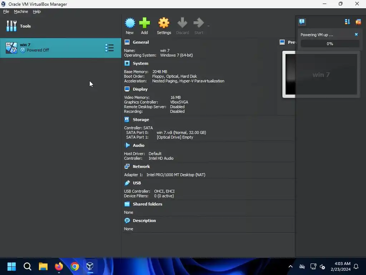
Task: Cancel the Powering VM up progress
Action: [356, 34]
